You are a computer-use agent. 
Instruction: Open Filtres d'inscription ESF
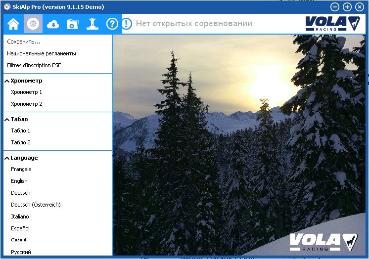(34, 65)
